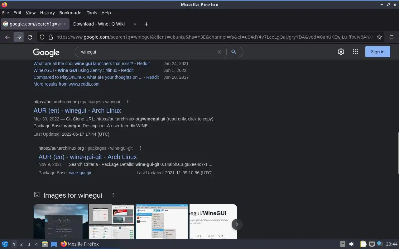Click the network tray icon

click(372, 244)
